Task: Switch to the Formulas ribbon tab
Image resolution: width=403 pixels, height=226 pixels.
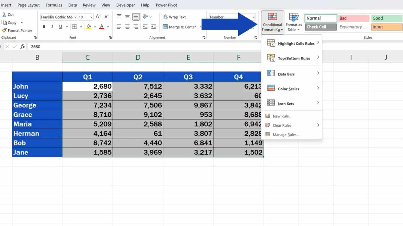Action: coord(54,5)
